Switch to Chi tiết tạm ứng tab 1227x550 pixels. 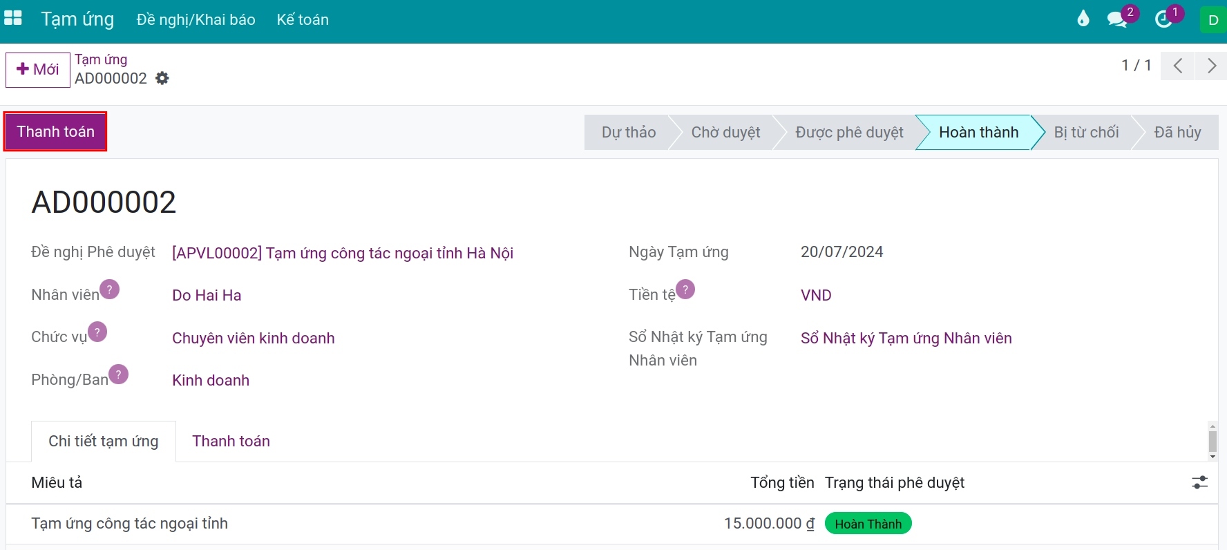104,442
